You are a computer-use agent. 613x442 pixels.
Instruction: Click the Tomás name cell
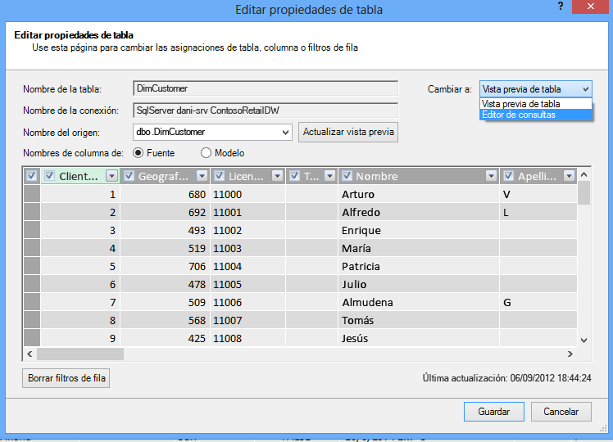click(418, 320)
